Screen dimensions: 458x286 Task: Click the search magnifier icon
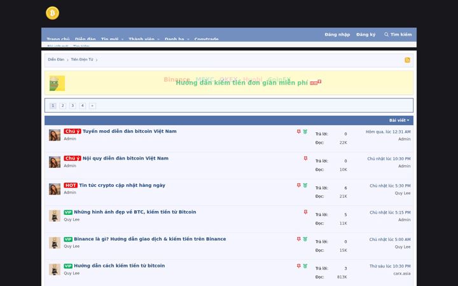click(x=386, y=34)
